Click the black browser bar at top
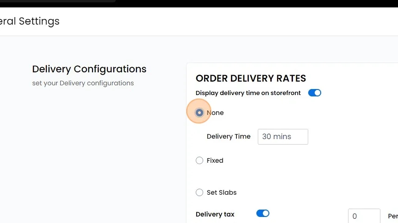Image resolution: width=398 pixels, height=223 pixels. (255, 3)
